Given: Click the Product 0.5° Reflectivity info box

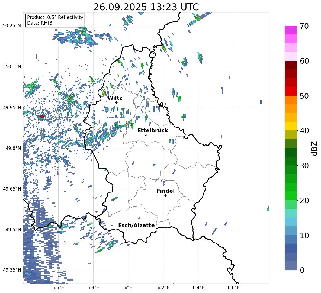Looking at the screenshot, I should tap(55, 20).
